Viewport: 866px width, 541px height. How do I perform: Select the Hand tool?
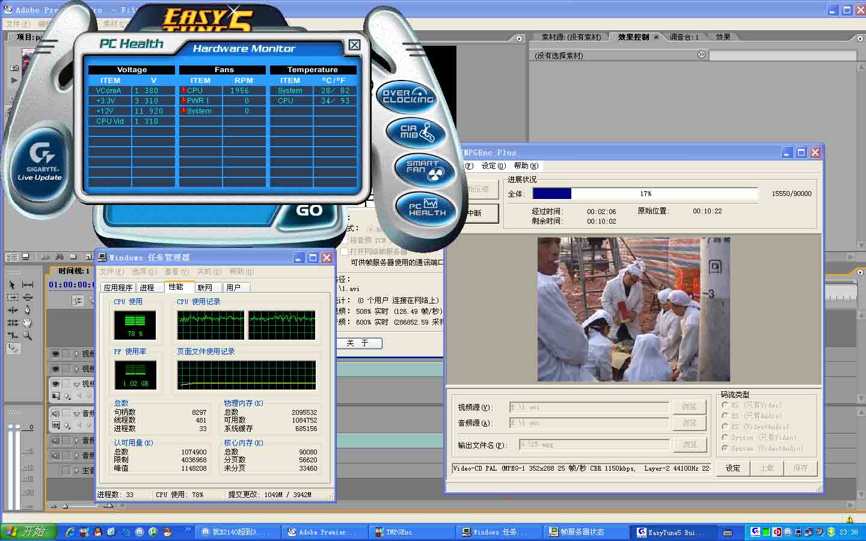28,323
